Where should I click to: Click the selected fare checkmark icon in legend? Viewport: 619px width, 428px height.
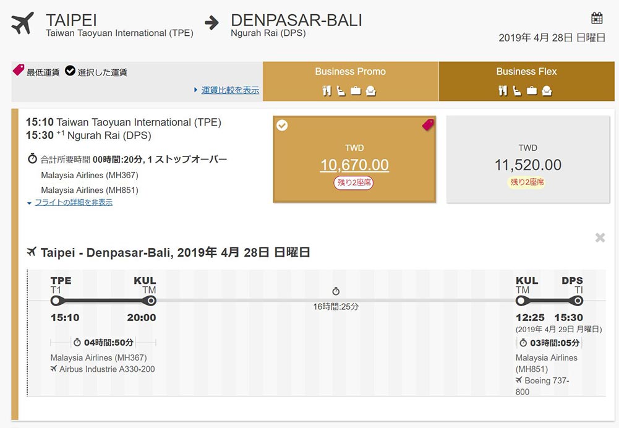click(70, 71)
